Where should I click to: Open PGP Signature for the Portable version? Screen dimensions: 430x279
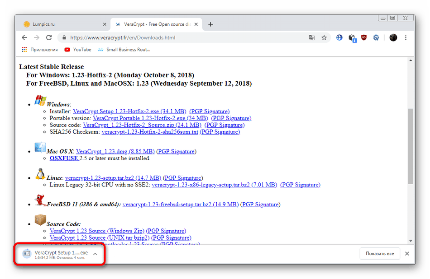[x=231, y=118]
